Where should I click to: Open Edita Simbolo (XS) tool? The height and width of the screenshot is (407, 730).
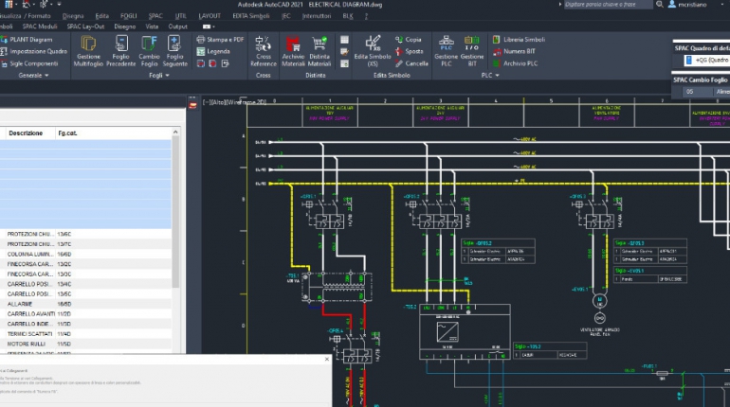373,51
